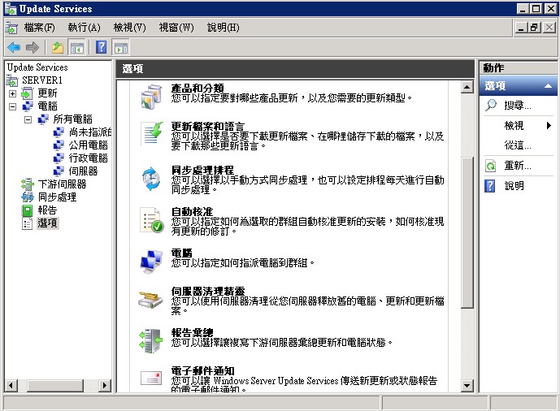Click the scroll down arrow in center pane
The height and width of the screenshot is (411, 560).
click(x=467, y=386)
